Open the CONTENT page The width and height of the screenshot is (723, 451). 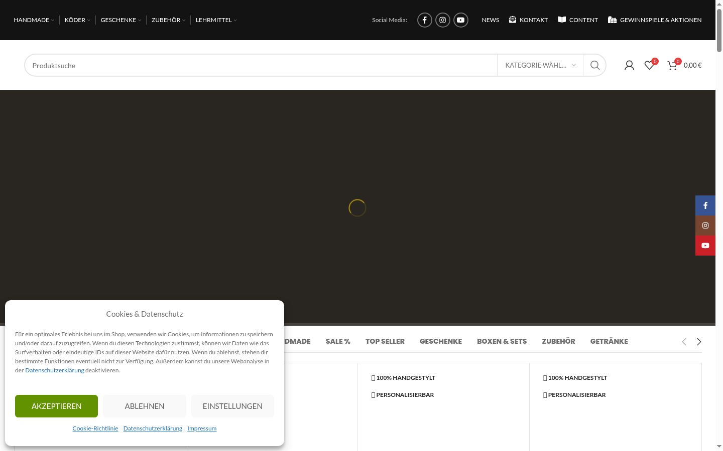[578, 20]
